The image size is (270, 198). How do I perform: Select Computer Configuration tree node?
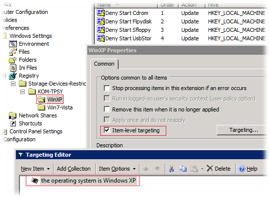[25, 12]
